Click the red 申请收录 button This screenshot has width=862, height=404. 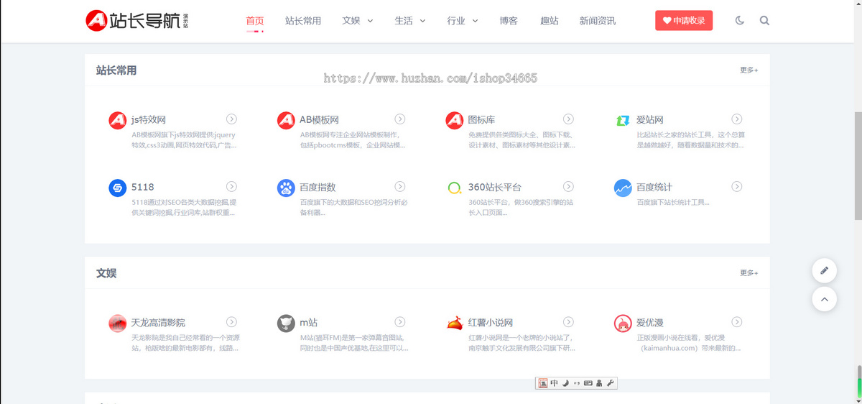click(684, 21)
